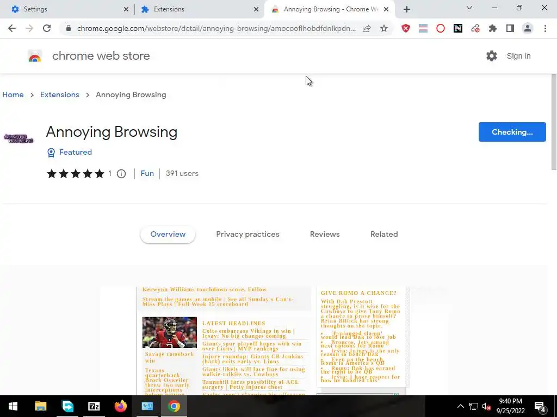
Task: Click the five-star rating
Action: coord(75,174)
